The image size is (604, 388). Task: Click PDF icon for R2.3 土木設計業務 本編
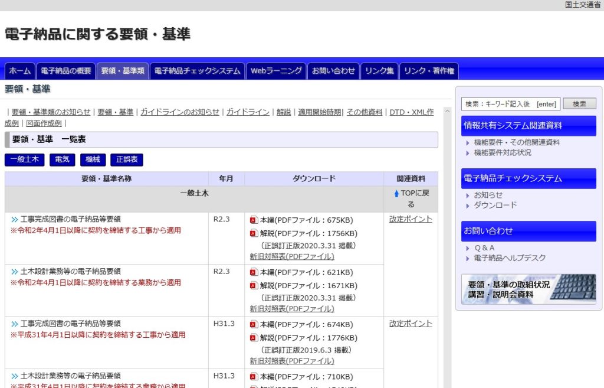coord(254,272)
